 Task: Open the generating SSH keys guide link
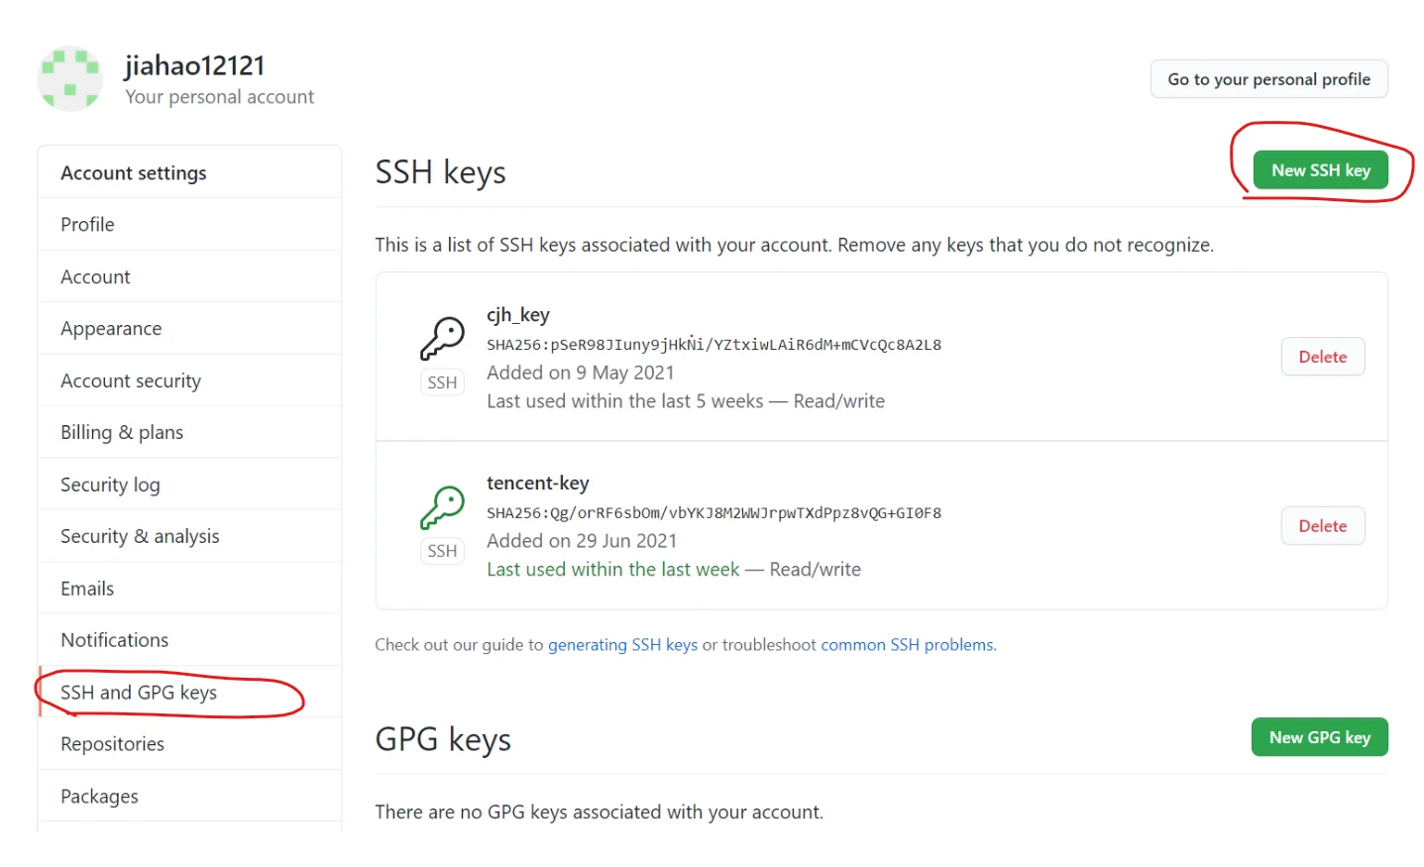[x=622, y=645]
